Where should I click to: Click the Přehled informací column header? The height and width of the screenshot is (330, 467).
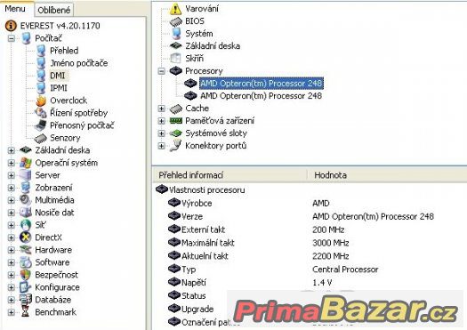229,175
